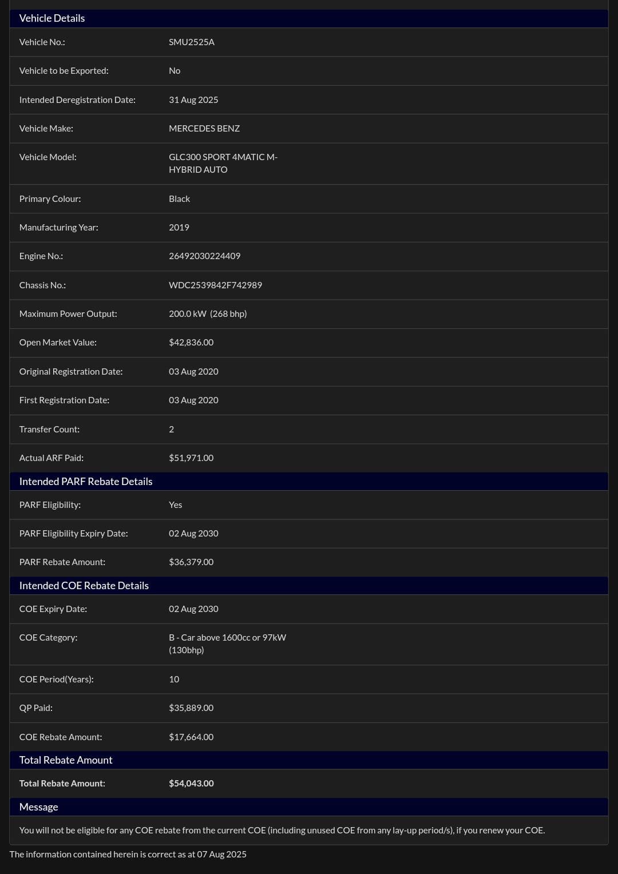Click the Transfer Count value
This screenshot has height=874, width=618.
pyautogui.click(x=171, y=430)
